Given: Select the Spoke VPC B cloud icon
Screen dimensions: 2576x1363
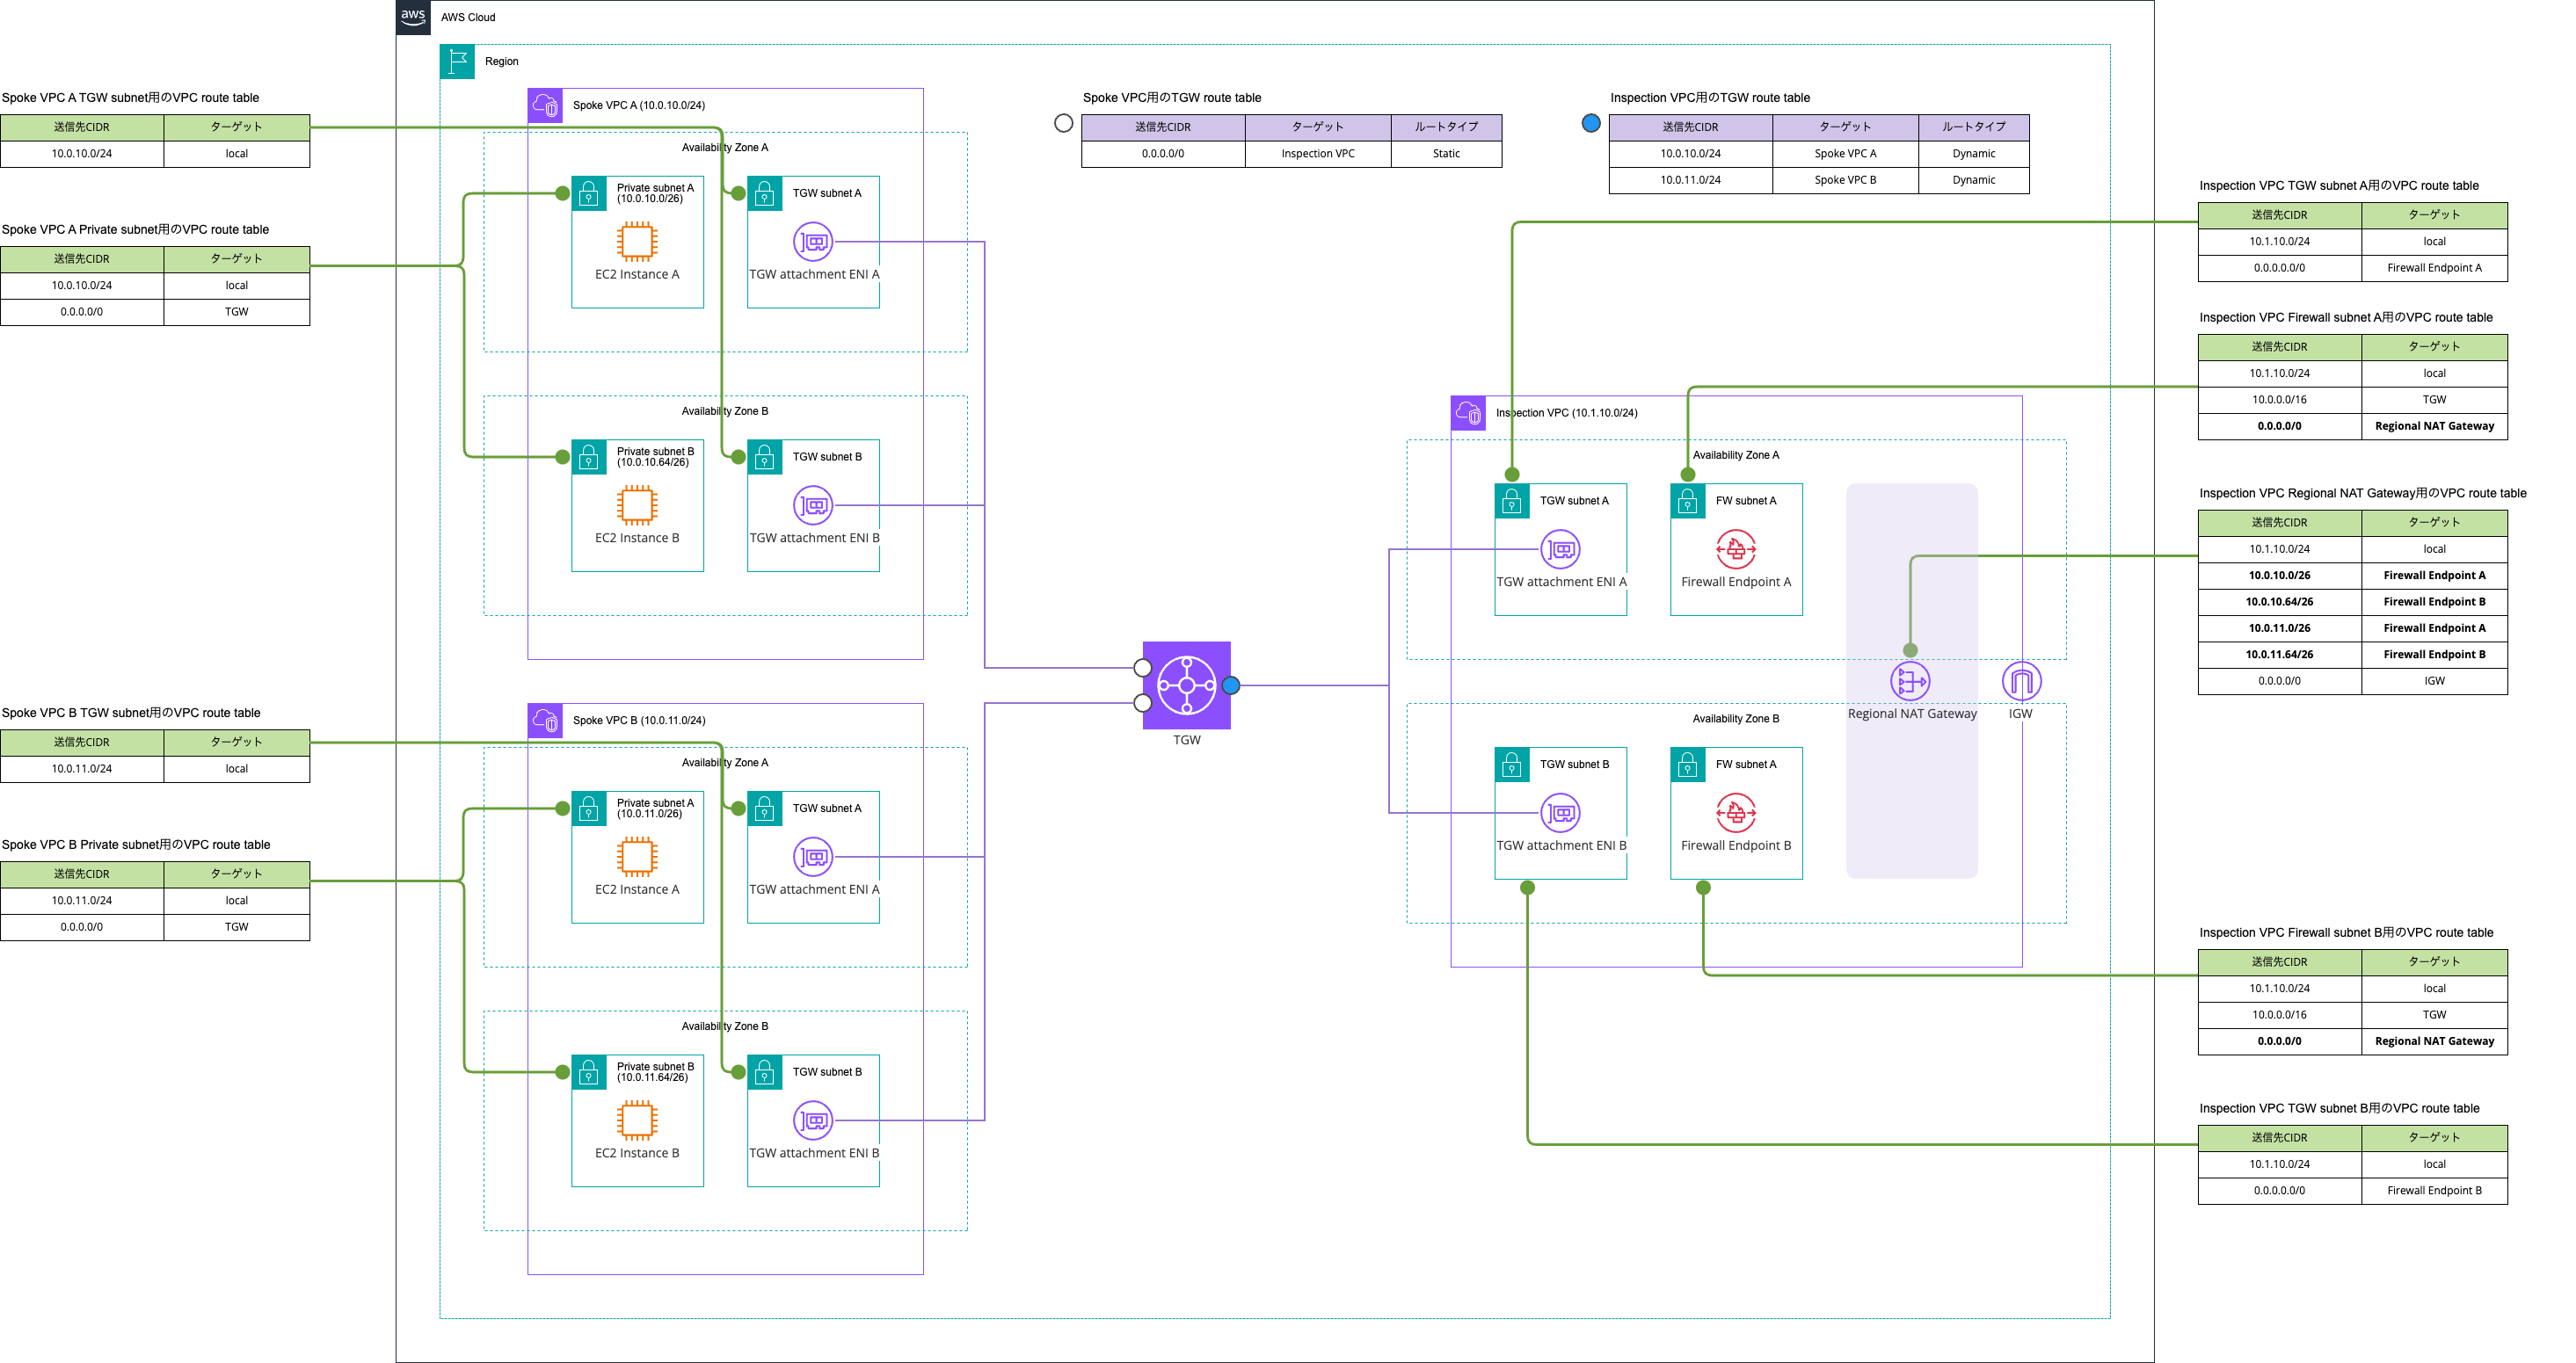Looking at the screenshot, I should [545, 721].
